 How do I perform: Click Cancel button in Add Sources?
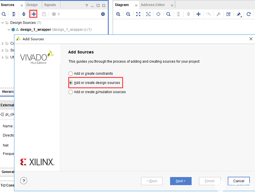pyautogui.click(x=239, y=181)
